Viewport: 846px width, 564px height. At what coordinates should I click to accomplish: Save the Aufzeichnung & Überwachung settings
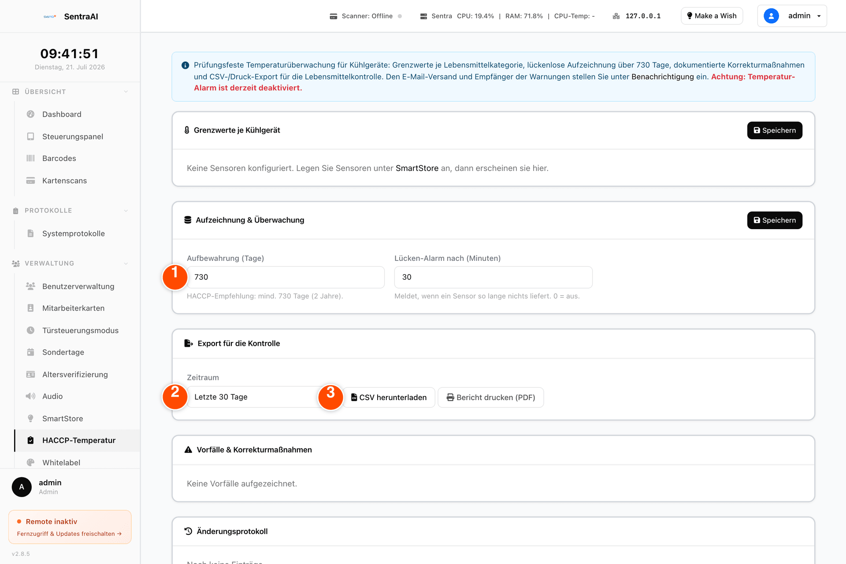775,220
